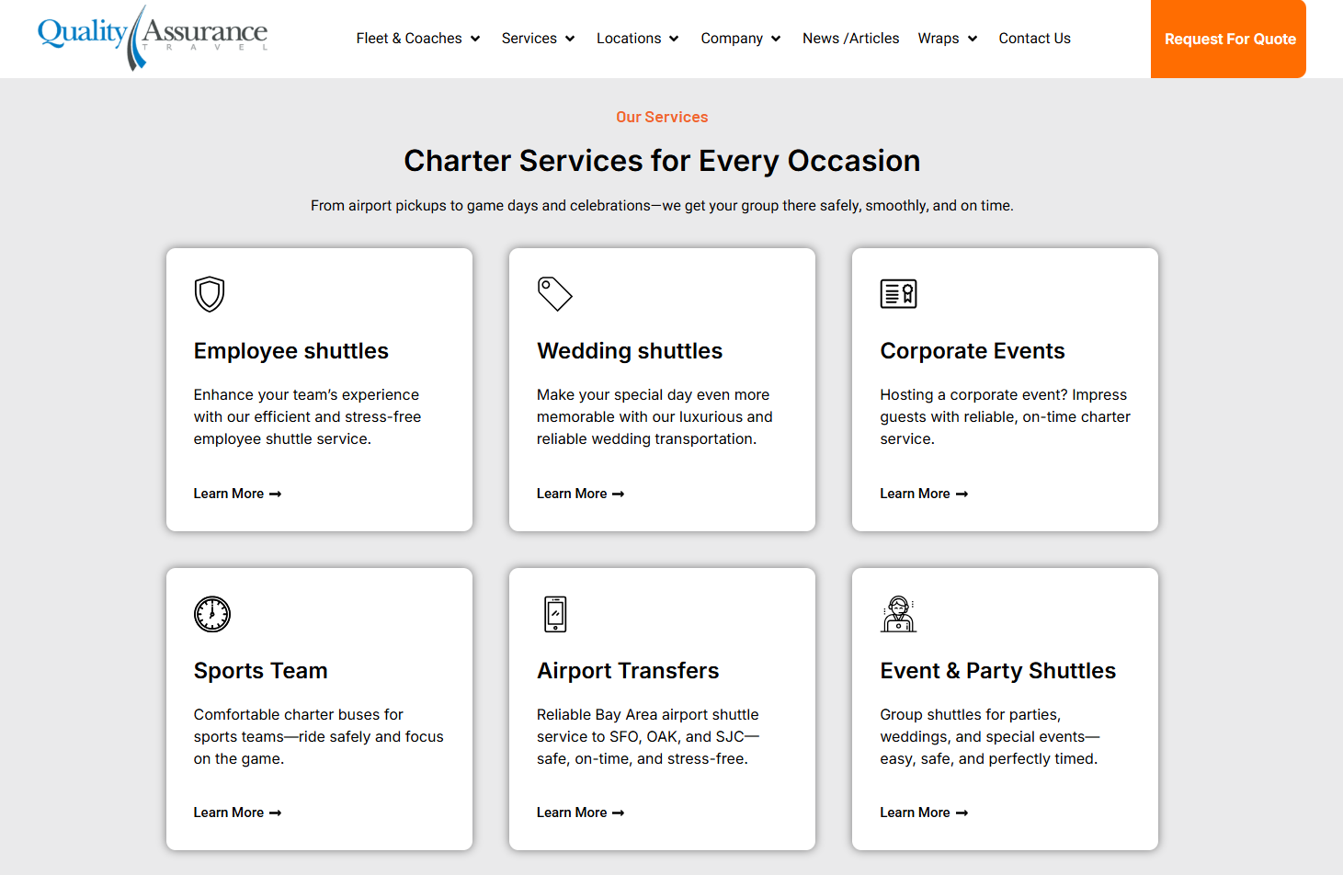This screenshot has height=875, width=1343.
Task: Click the shield icon on Employee shuttles card
Action: pyautogui.click(x=210, y=294)
